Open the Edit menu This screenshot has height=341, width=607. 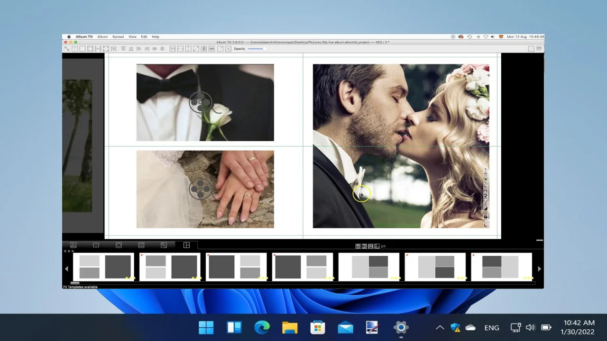[144, 36]
